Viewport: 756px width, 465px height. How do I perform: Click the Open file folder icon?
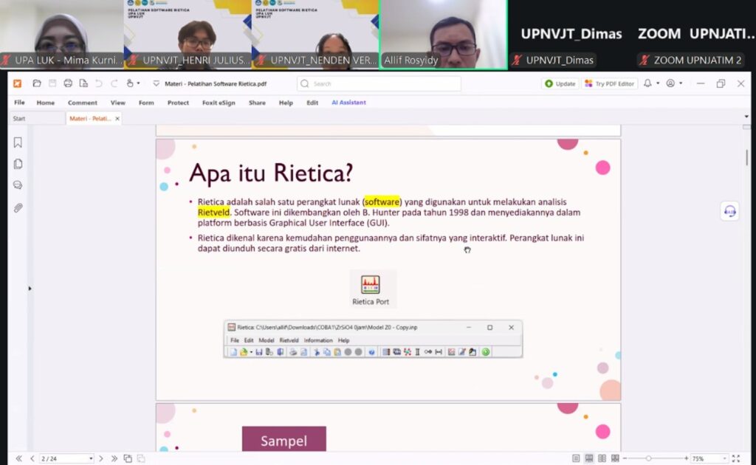coord(36,83)
